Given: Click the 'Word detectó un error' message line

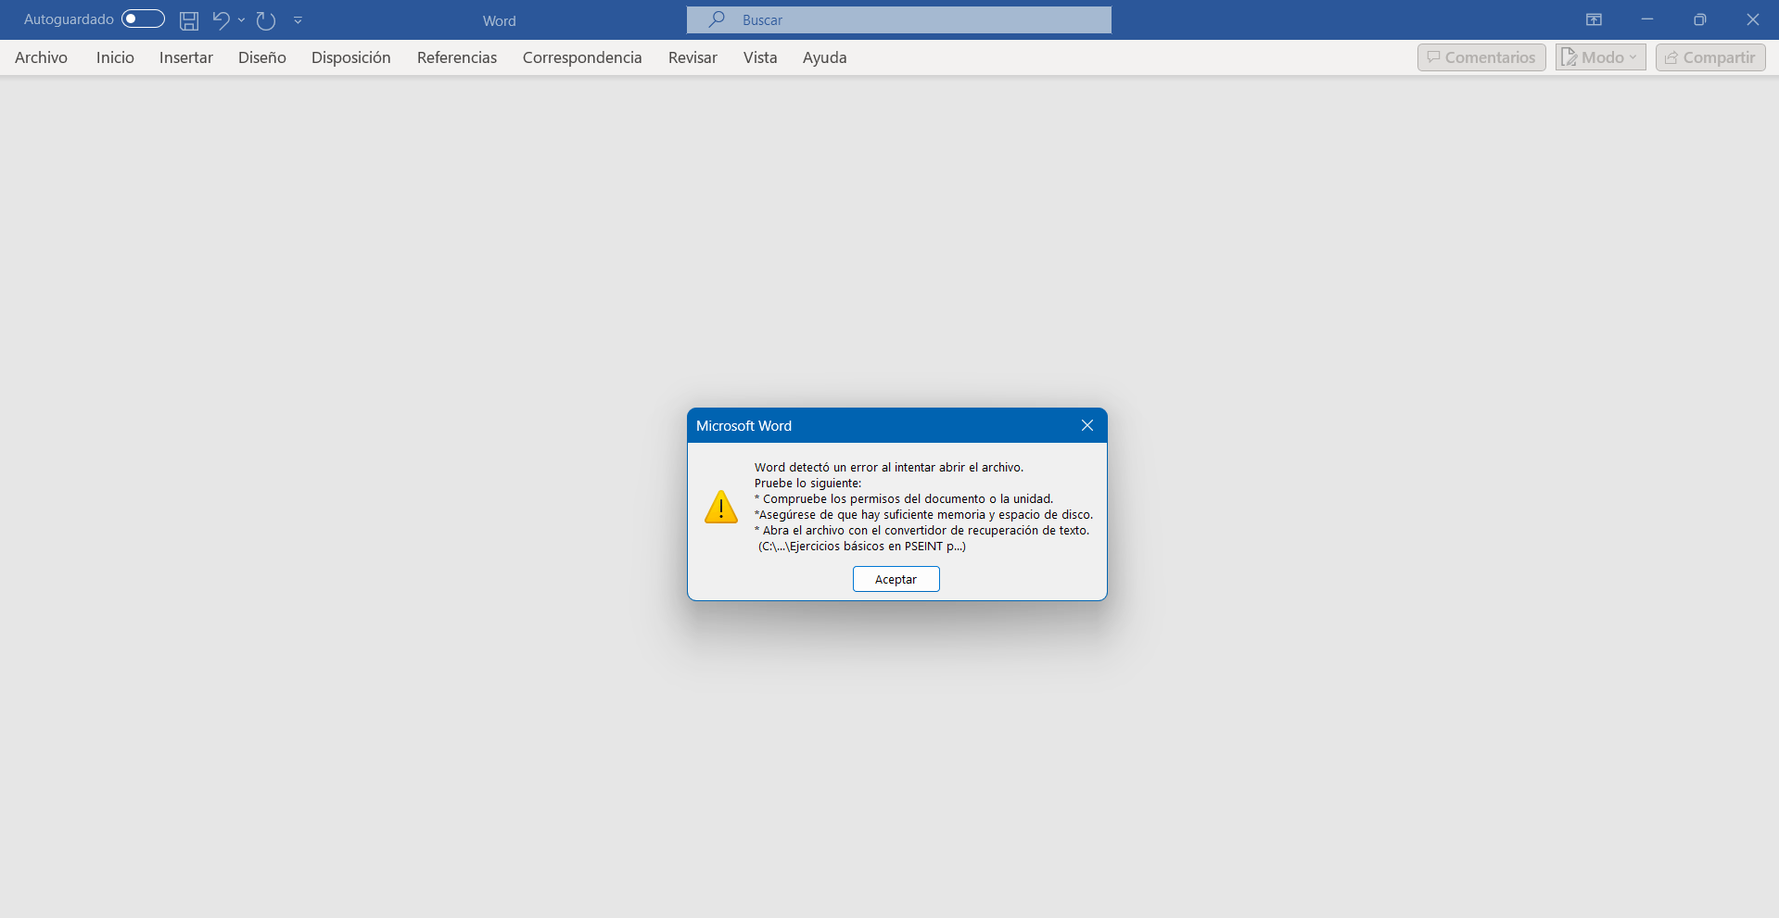Looking at the screenshot, I should tap(889, 468).
